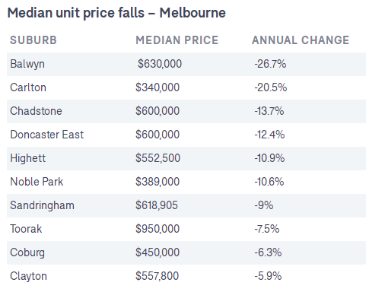Select the Balwyn suburb cell

pyautogui.click(x=27, y=64)
